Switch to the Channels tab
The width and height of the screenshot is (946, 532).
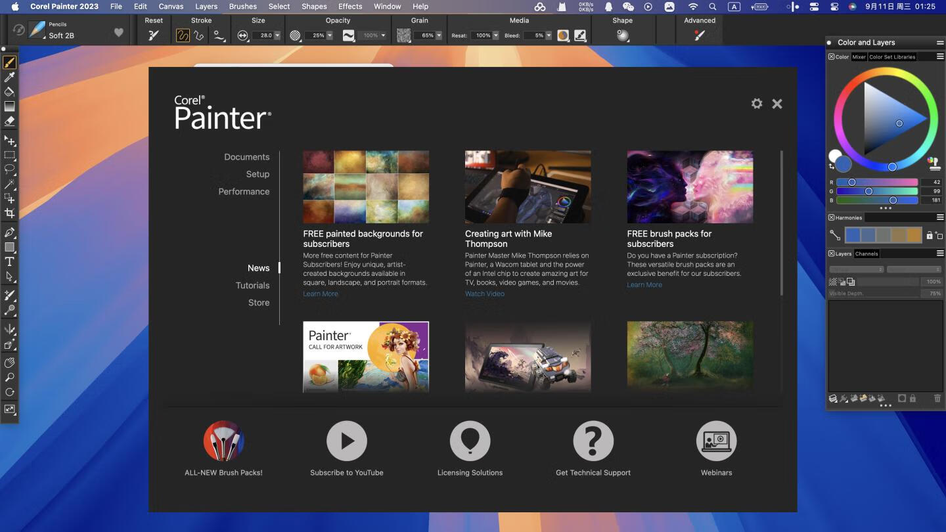point(867,254)
